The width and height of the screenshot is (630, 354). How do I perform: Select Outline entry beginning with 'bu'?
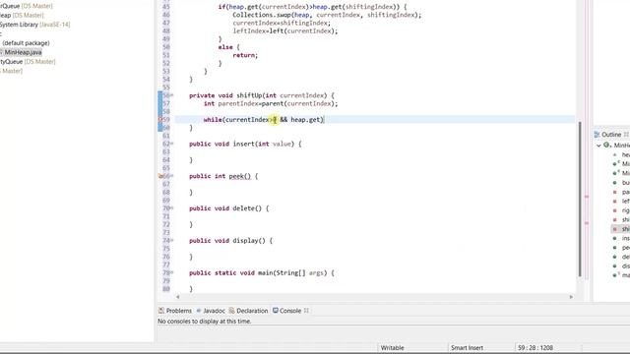tap(626, 183)
